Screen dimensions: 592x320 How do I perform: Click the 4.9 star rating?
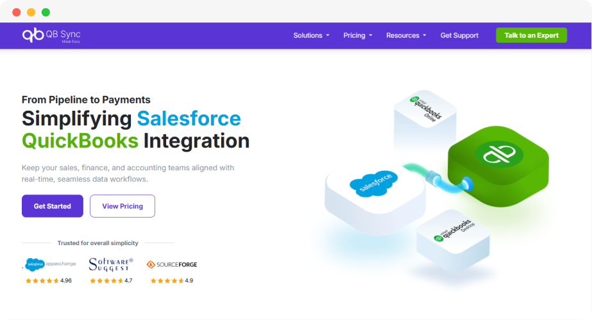172,280
